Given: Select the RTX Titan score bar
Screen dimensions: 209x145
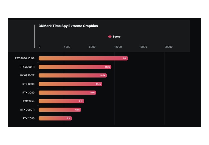Looking at the screenshot, I should click(x=61, y=101).
